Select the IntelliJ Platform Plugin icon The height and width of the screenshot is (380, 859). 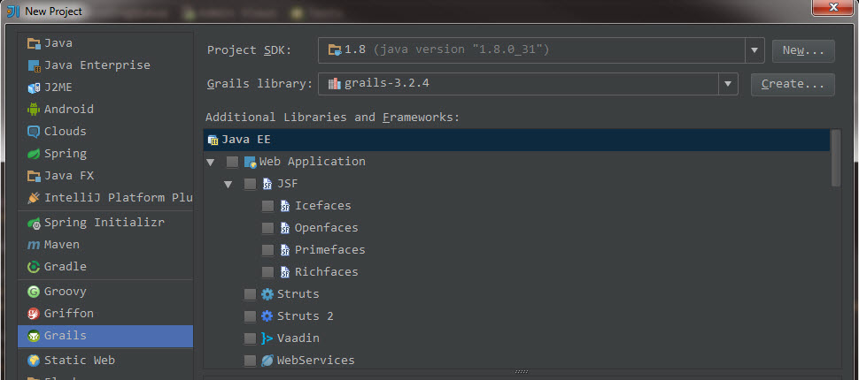coord(34,198)
